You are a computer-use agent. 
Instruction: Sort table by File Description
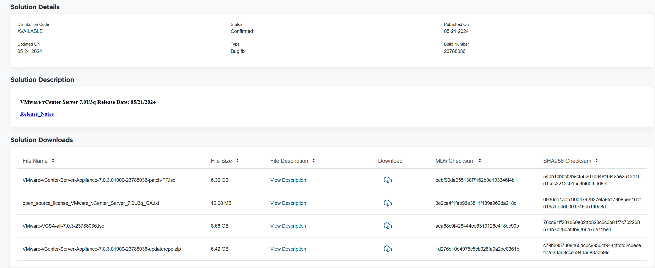[x=313, y=161]
